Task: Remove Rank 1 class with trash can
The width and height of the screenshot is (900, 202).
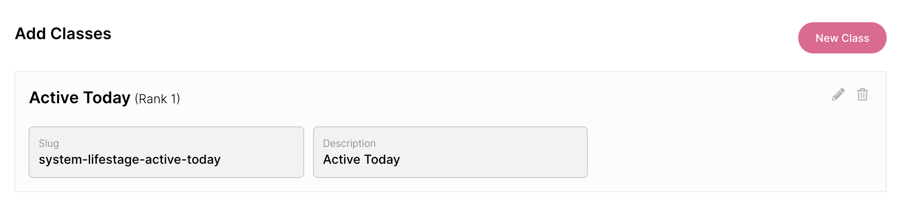Action: point(862,95)
